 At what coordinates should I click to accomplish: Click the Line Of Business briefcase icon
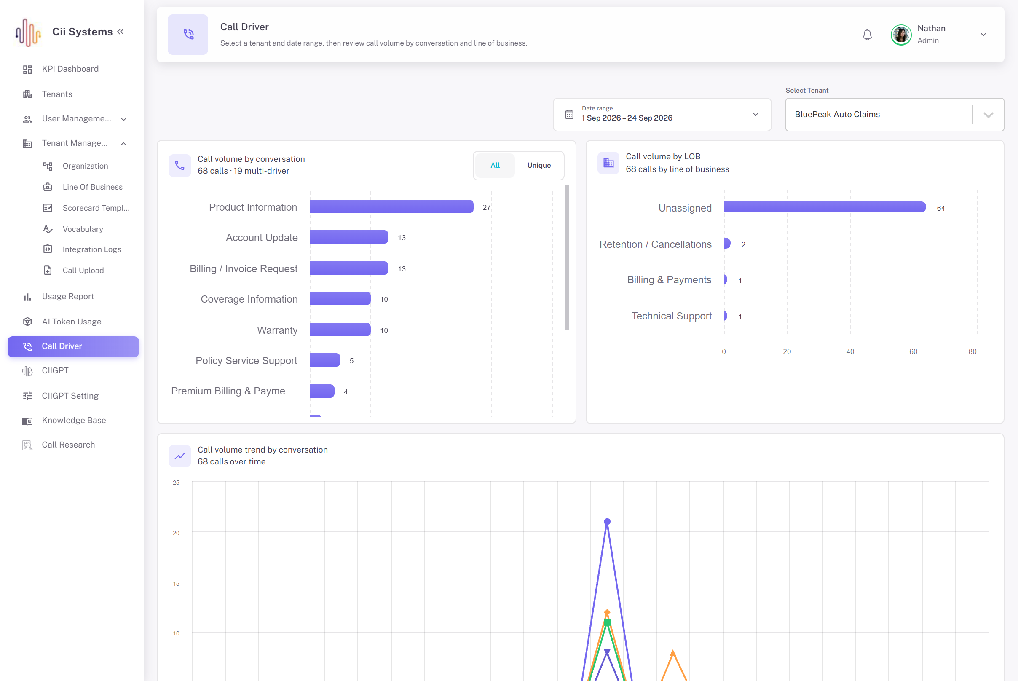(x=48, y=187)
